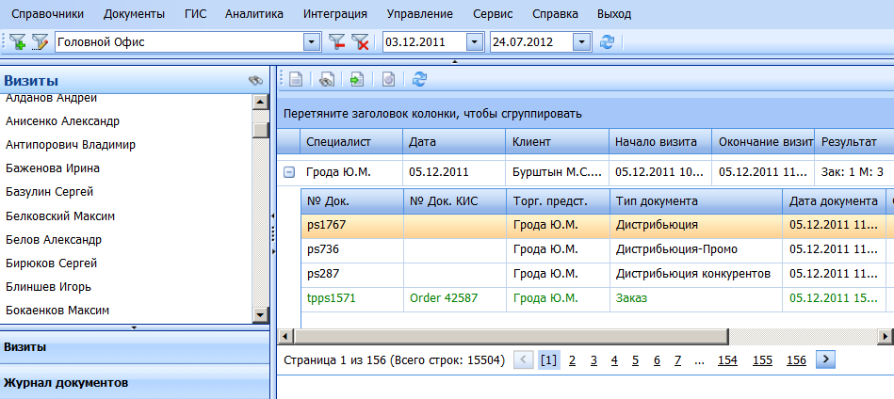
Task: Refresh using icon beside date range
Action: pos(608,41)
